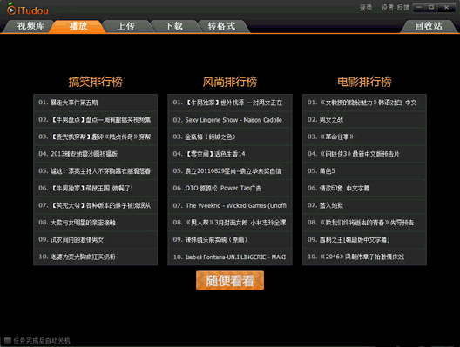Play 02. 男女之战 in 电影排行榜

point(364,120)
